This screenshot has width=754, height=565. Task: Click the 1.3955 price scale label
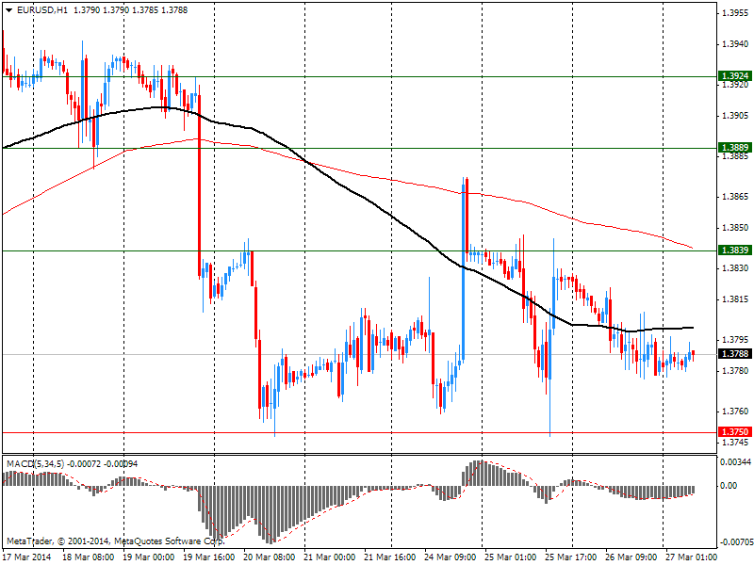pyautogui.click(x=735, y=13)
